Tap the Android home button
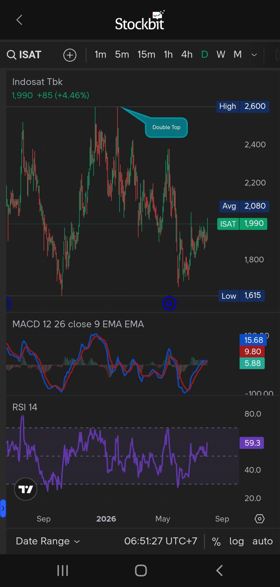Screen dimensions: 280x587 pos(141,570)
